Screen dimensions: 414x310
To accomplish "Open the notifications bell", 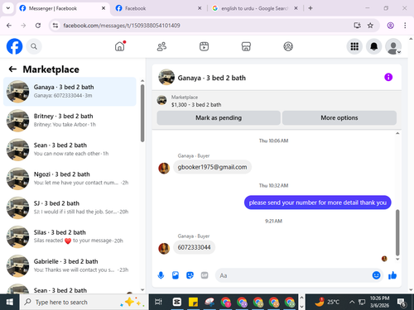I will point(373,46).
